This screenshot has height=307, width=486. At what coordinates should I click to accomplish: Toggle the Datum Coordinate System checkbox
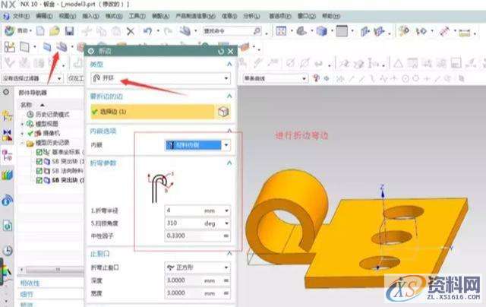[39, 152]
